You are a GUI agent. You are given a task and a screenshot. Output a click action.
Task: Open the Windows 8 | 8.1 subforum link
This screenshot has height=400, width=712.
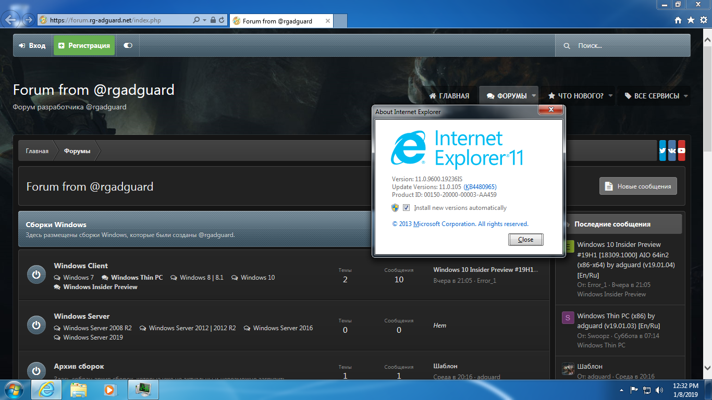tap(202, 278)
